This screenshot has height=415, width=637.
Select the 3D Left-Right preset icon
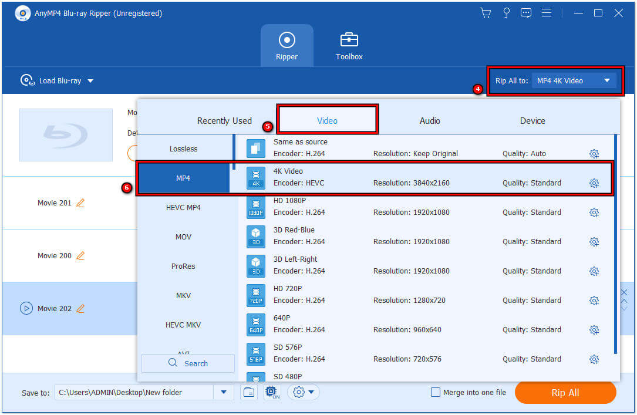click(x=256, y=265)
